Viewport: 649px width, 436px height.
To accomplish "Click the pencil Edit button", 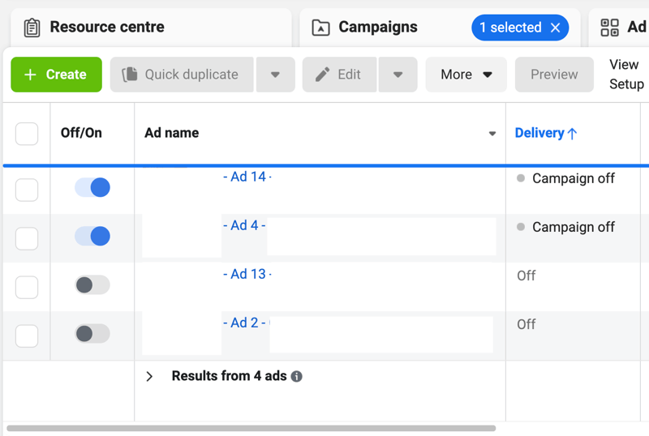I will click(339, 75).
